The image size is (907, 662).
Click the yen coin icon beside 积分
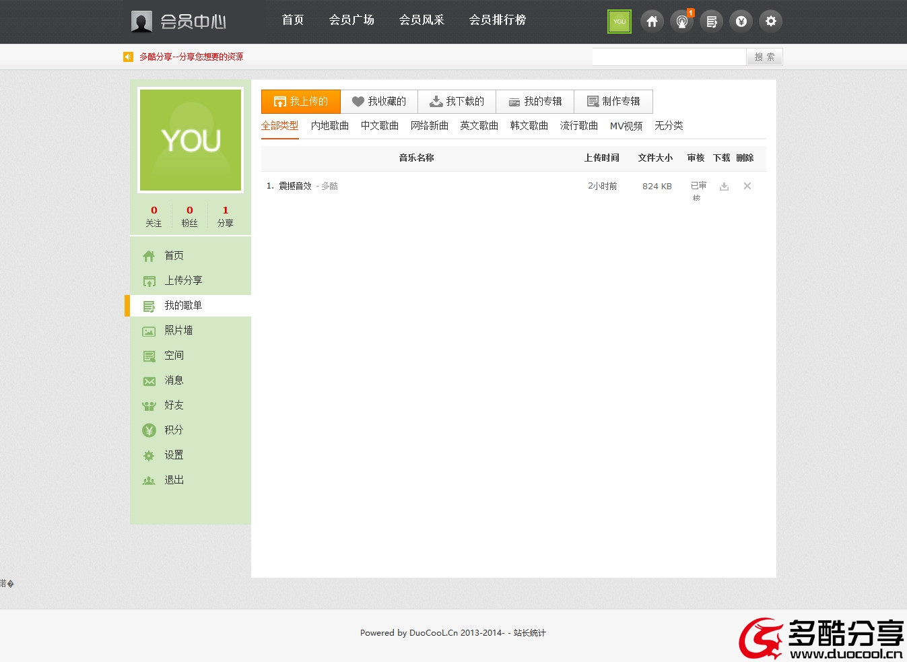[149, 430]
